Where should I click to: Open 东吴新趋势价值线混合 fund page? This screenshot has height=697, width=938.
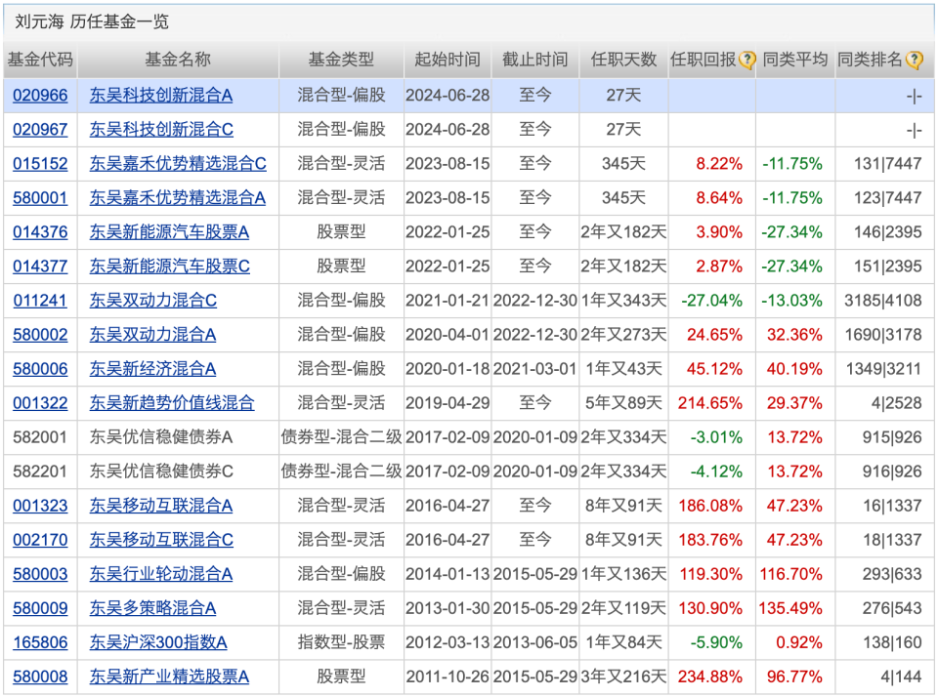172,403
